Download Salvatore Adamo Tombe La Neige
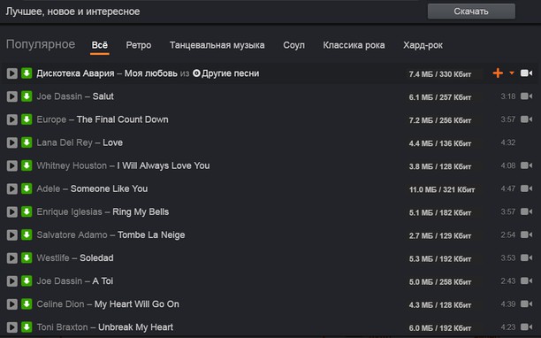 pos(27,234)
